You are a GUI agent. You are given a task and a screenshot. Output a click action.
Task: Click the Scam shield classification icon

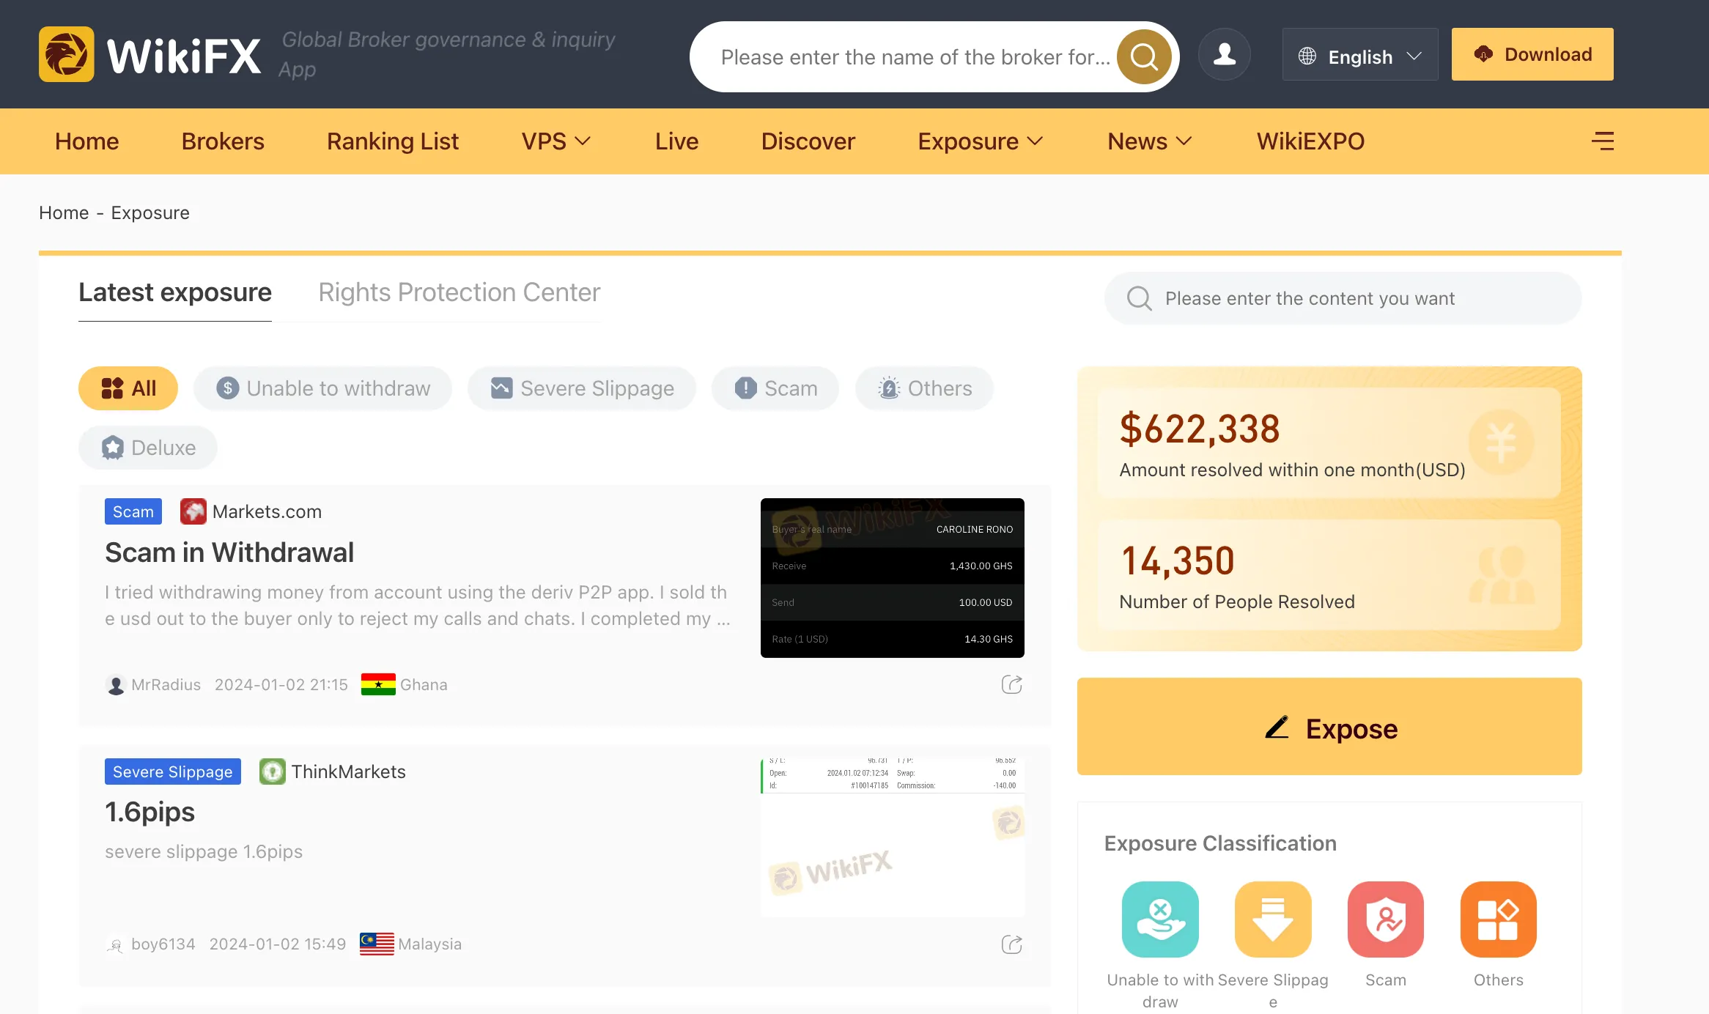tap(1386, 919)
